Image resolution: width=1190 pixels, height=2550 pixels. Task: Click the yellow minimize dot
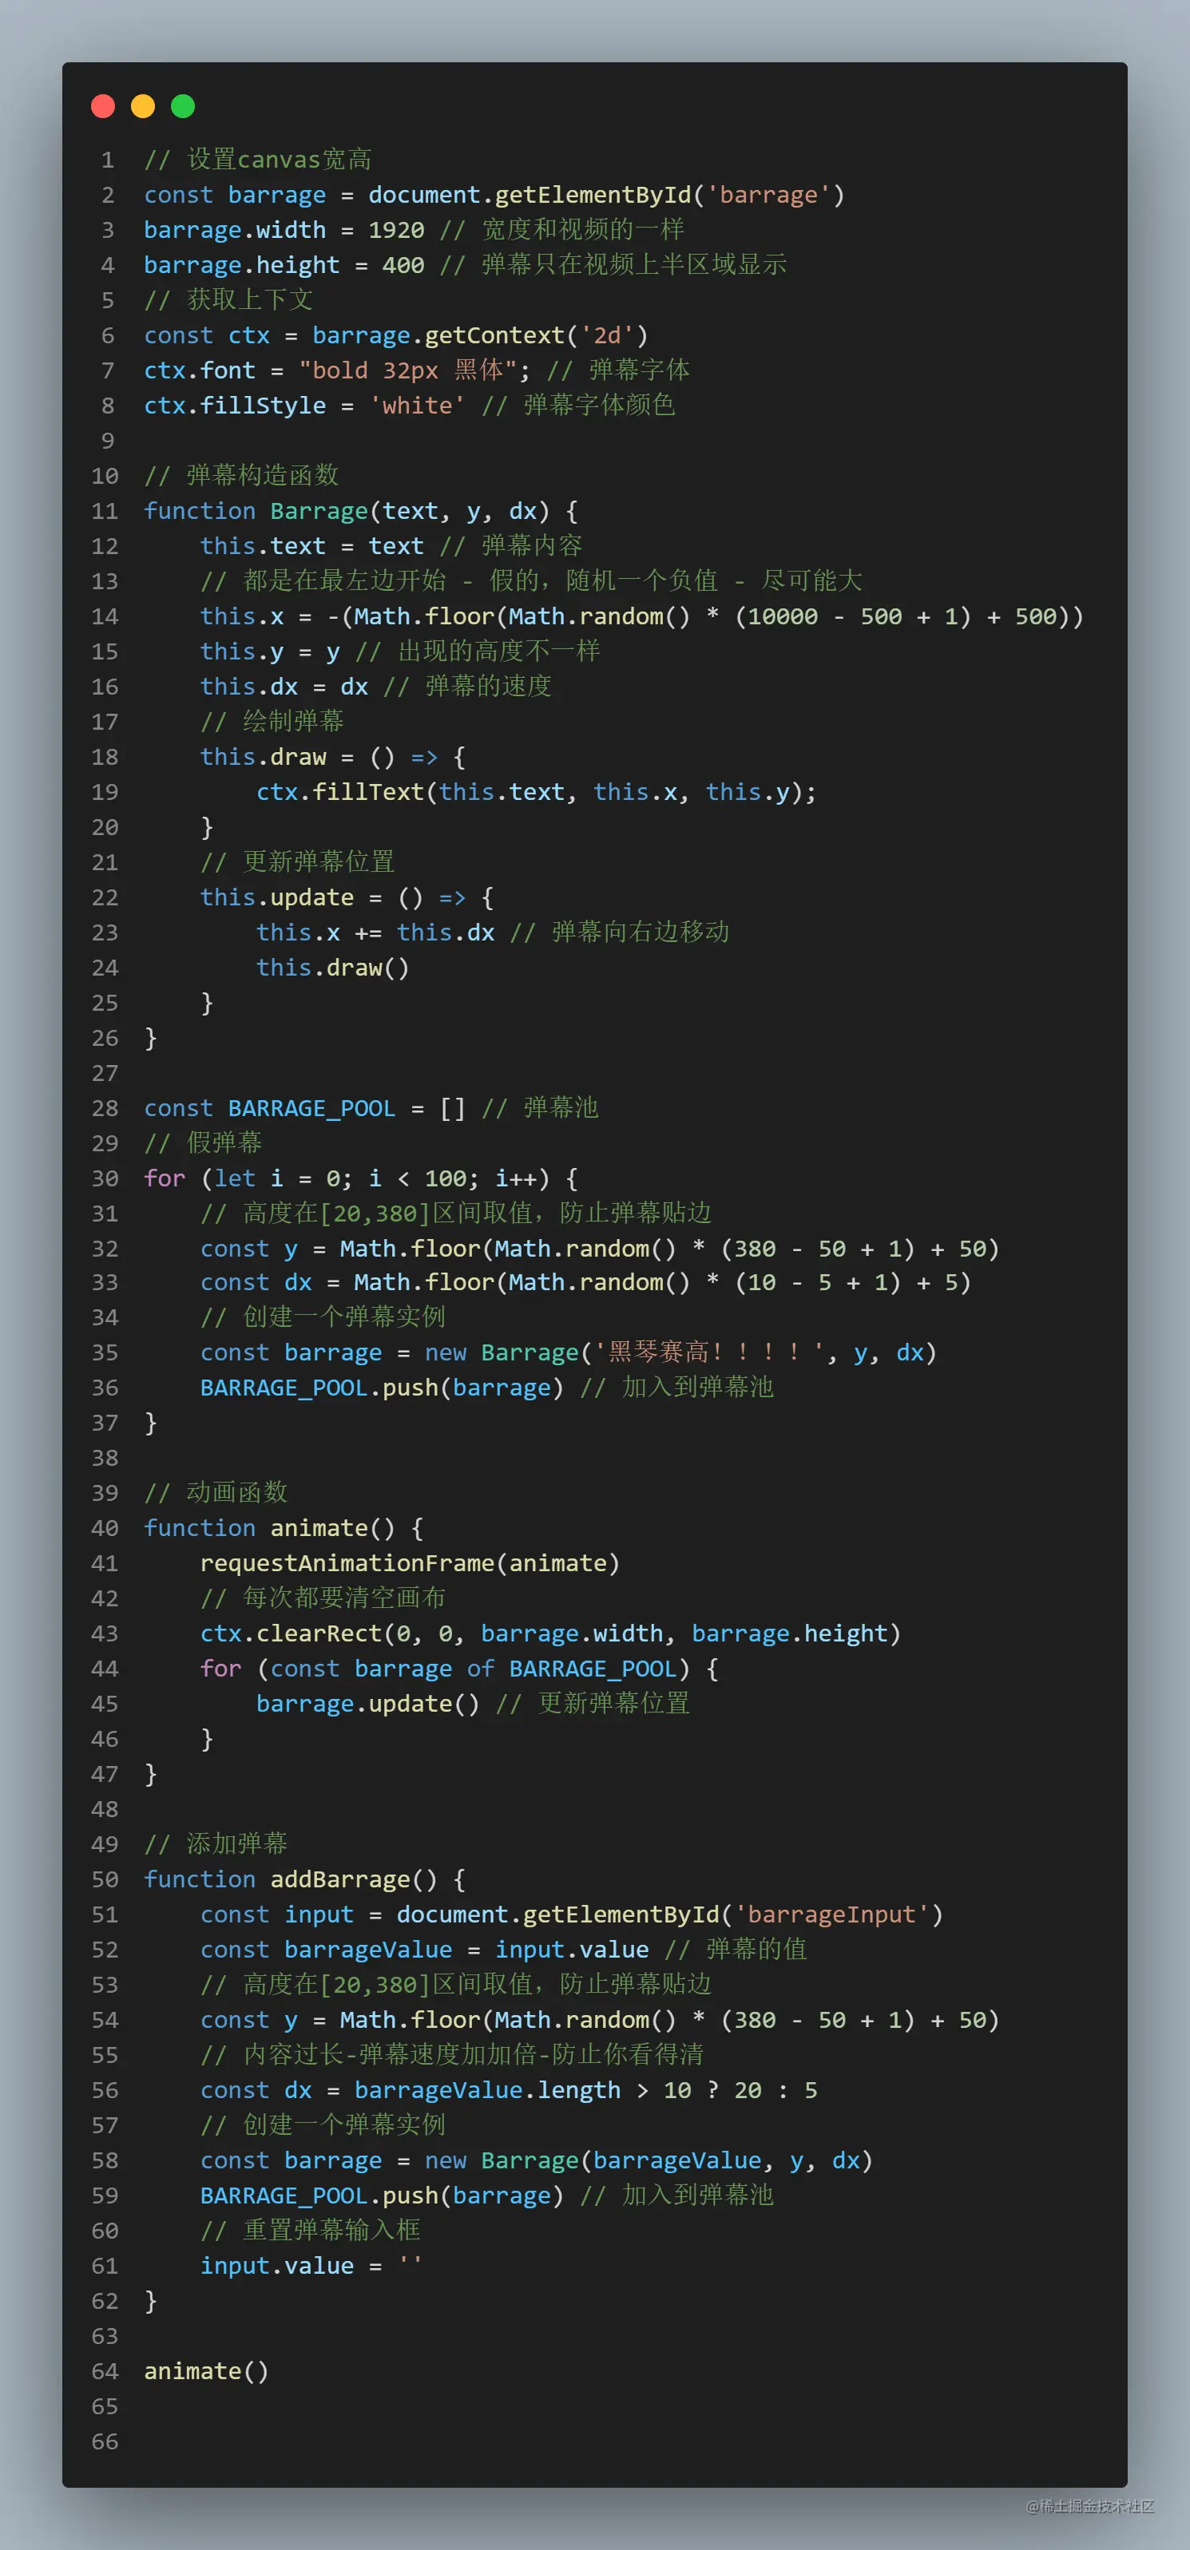click(143, 106)
